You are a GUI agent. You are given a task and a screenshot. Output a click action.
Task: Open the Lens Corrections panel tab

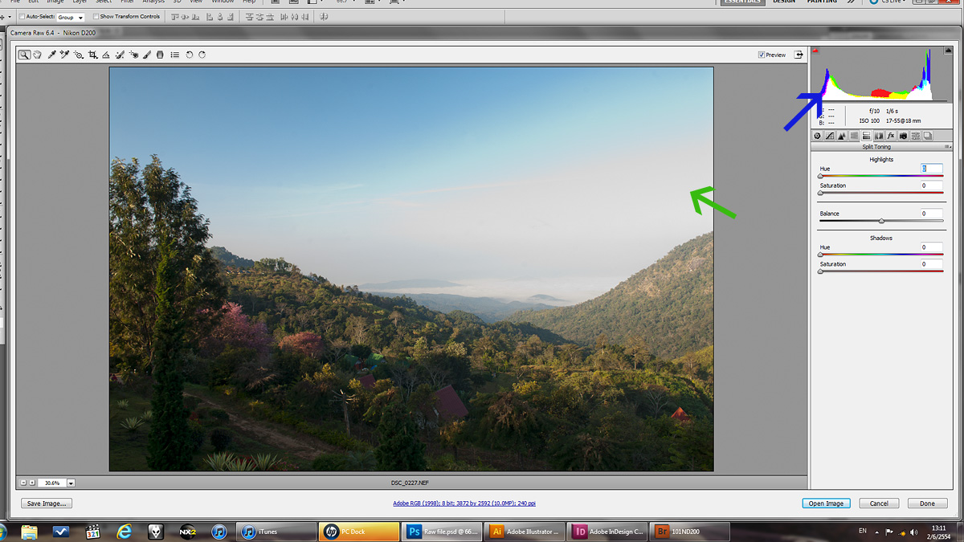coord(878,136)
